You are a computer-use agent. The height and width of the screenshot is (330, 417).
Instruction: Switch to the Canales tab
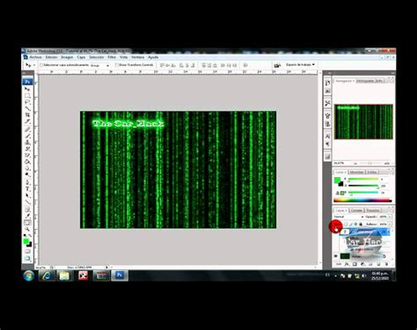(356, 210)
